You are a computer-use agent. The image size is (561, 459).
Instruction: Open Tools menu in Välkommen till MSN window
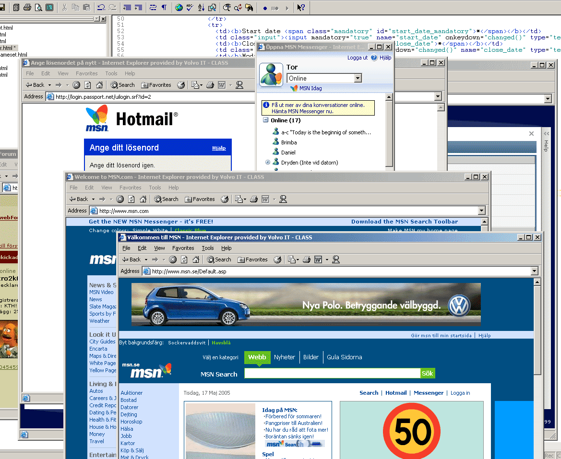pos(207,248)
